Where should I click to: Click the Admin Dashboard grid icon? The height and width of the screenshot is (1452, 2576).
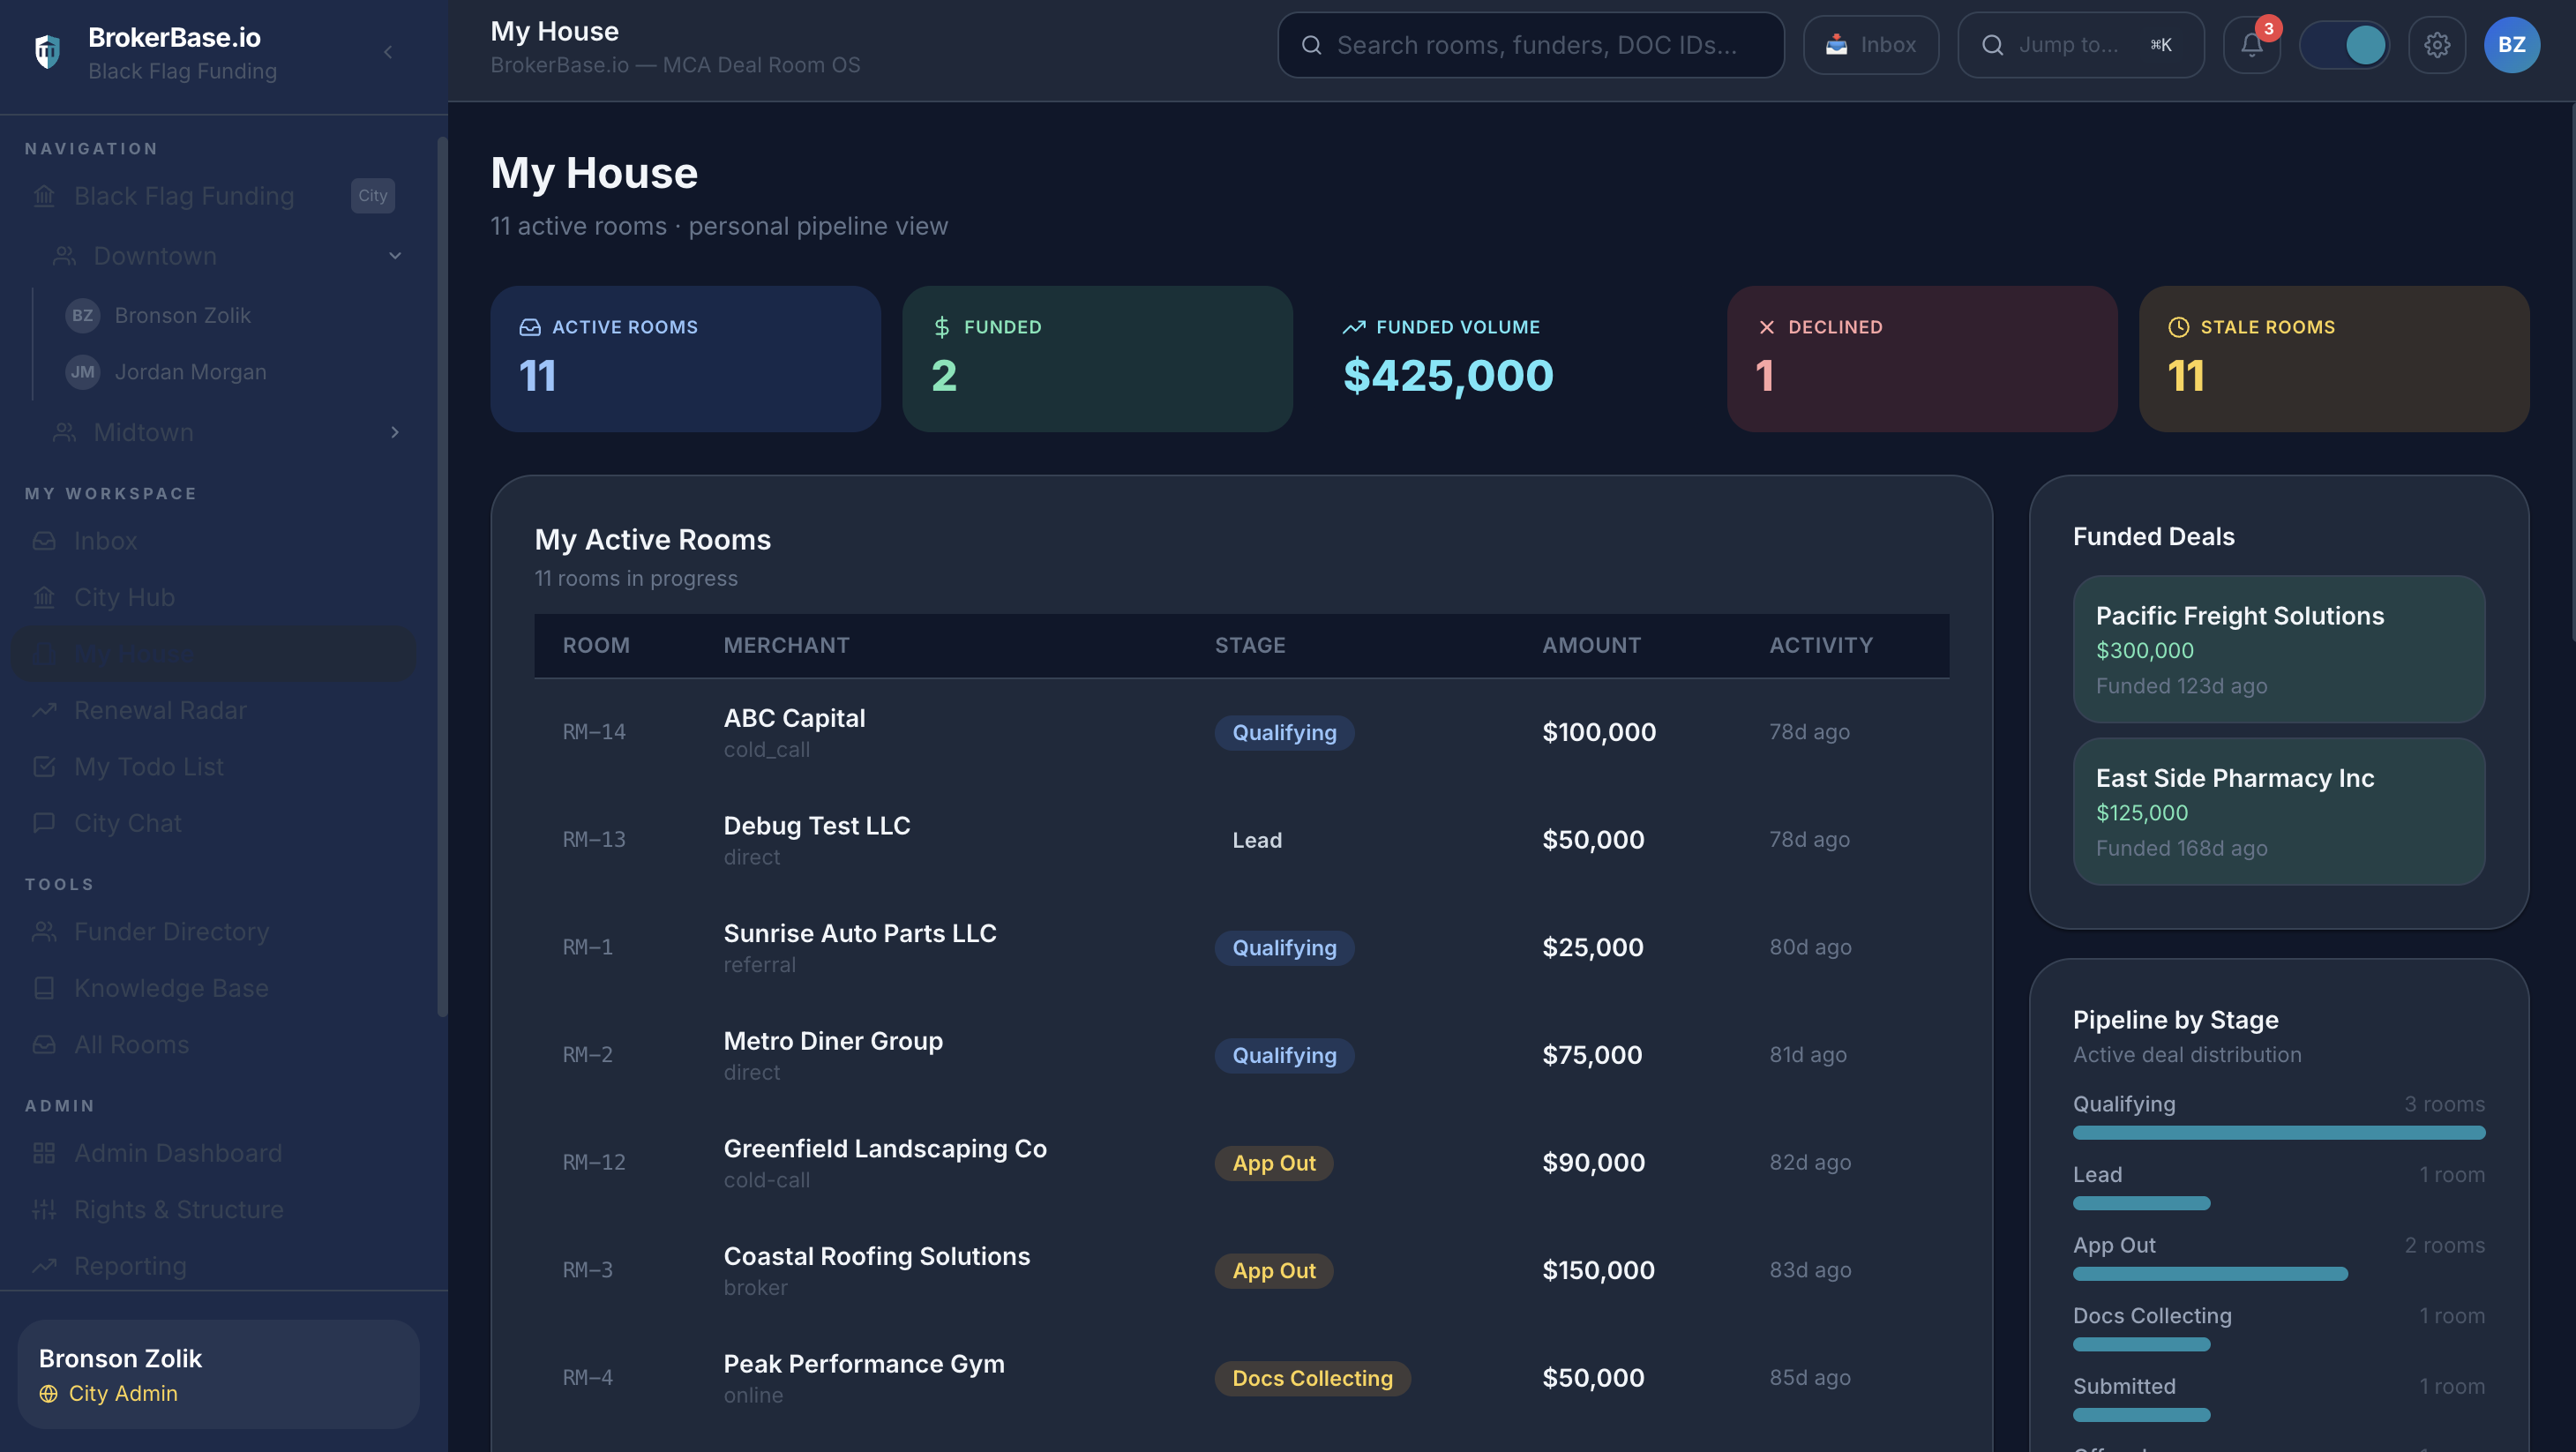coord(44,1153)
